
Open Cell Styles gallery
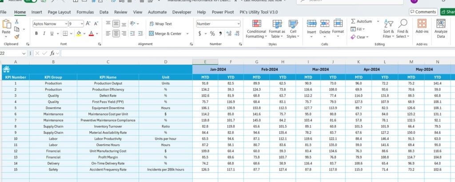[293, 29]
